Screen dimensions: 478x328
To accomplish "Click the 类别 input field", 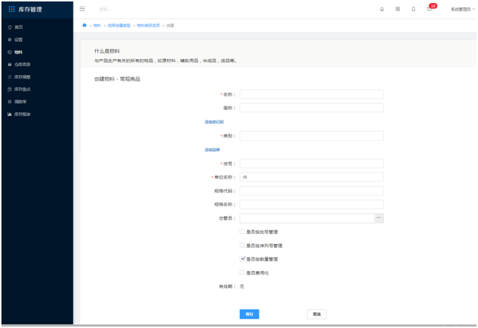I will (311, 136).
